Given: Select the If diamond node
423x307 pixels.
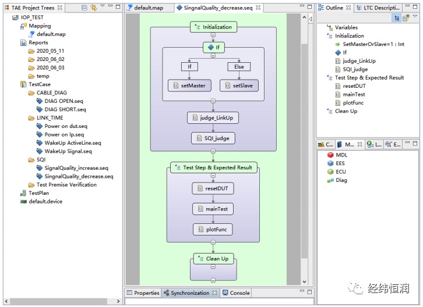Looking at the screenshot, I should point(214,48).
